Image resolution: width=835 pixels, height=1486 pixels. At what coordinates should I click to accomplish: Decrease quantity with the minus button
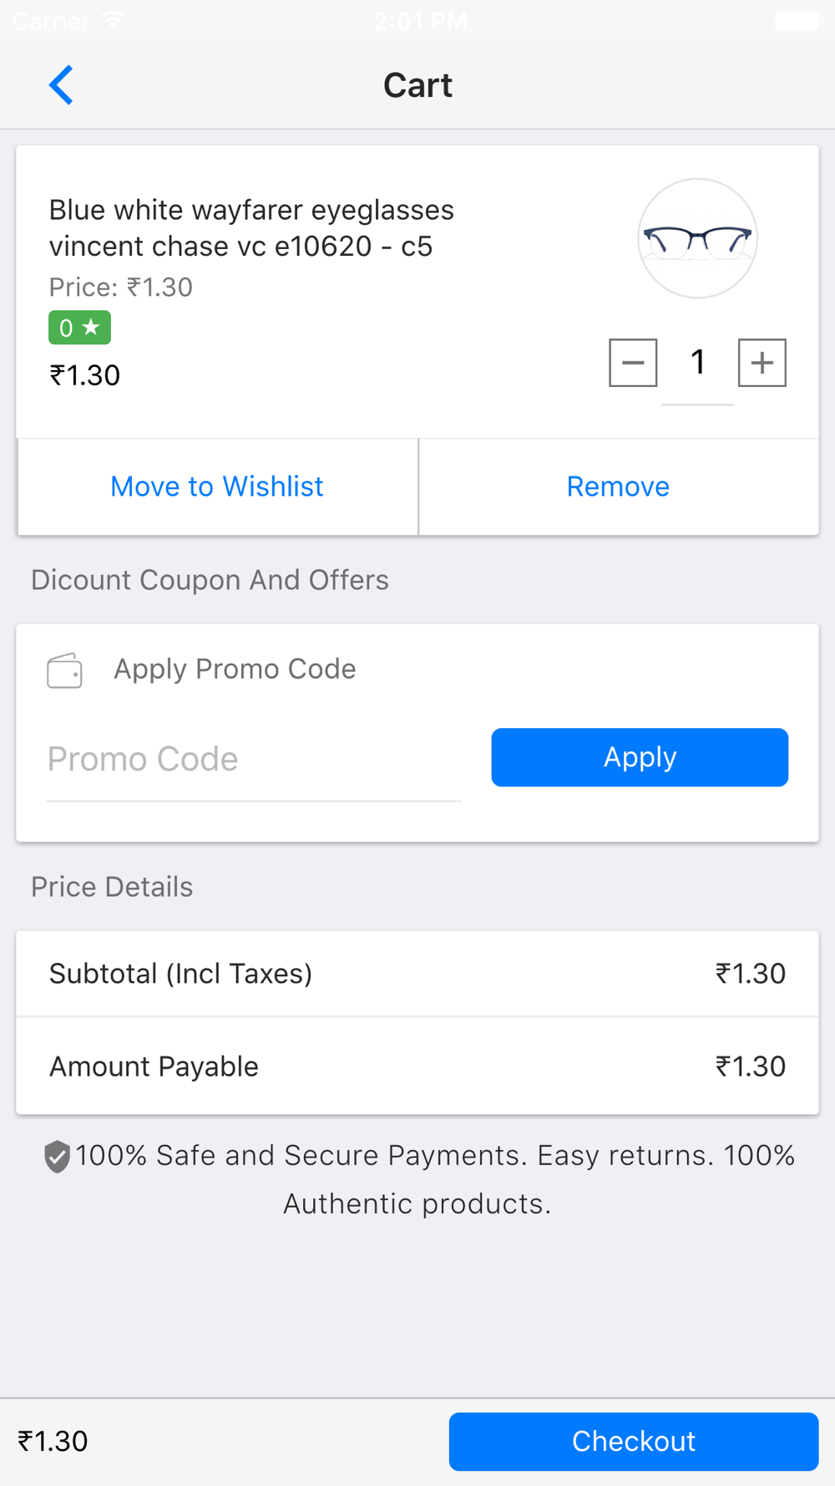[633, 363]
